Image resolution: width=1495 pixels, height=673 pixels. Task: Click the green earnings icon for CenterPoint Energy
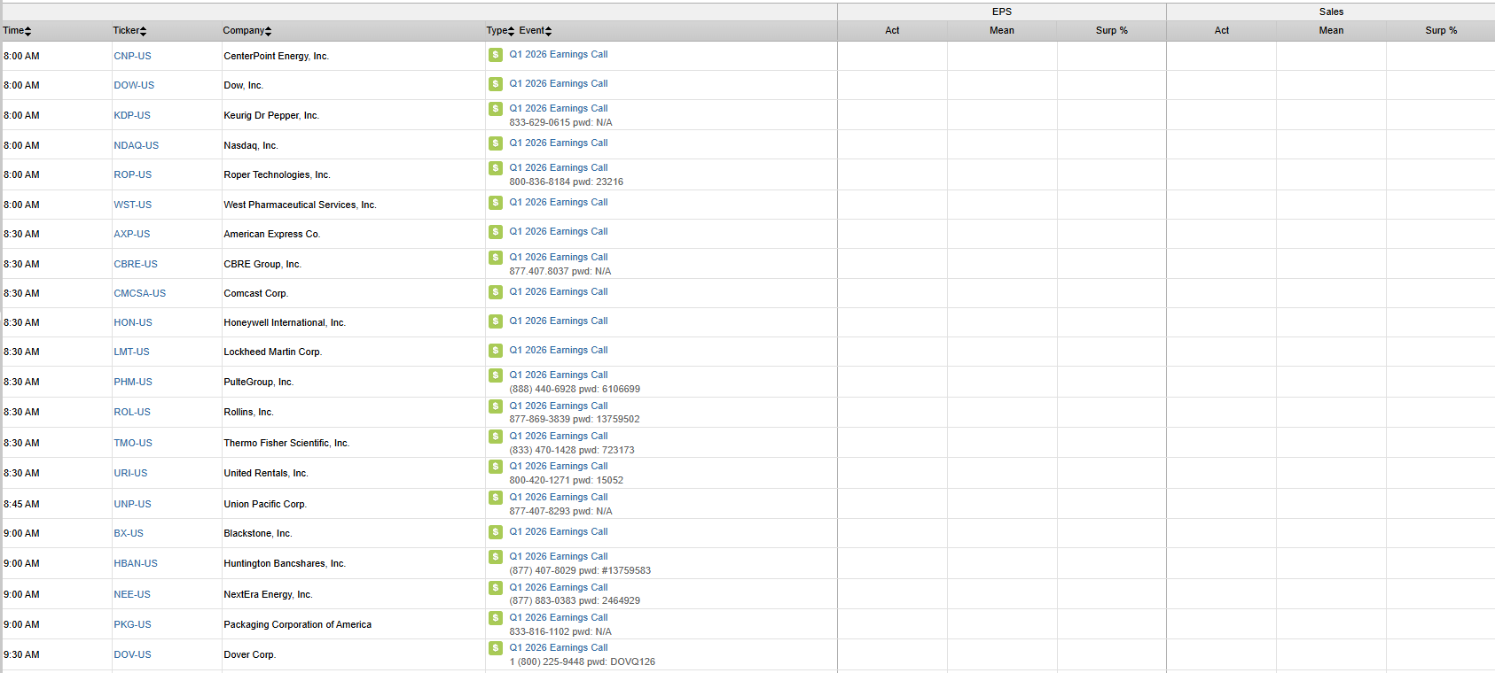[496, 55]
